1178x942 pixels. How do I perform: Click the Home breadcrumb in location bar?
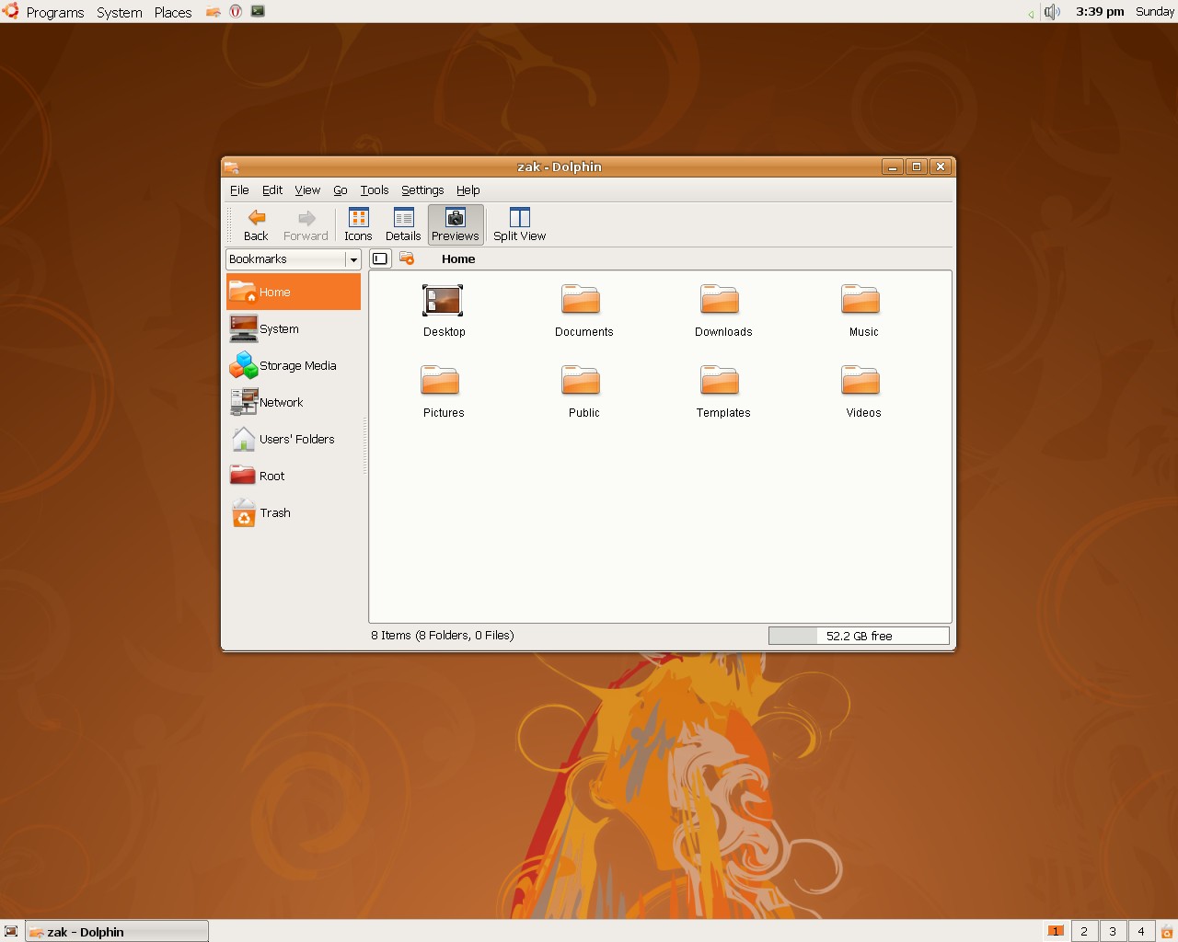[x=458, y=259]
